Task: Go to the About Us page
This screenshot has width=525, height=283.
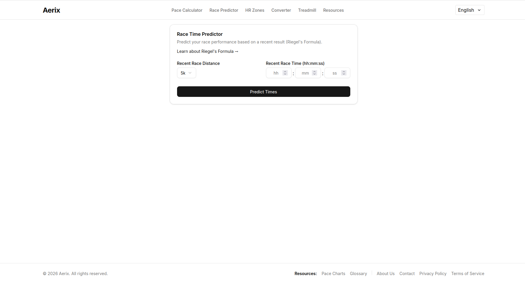Action: (386, 273)
